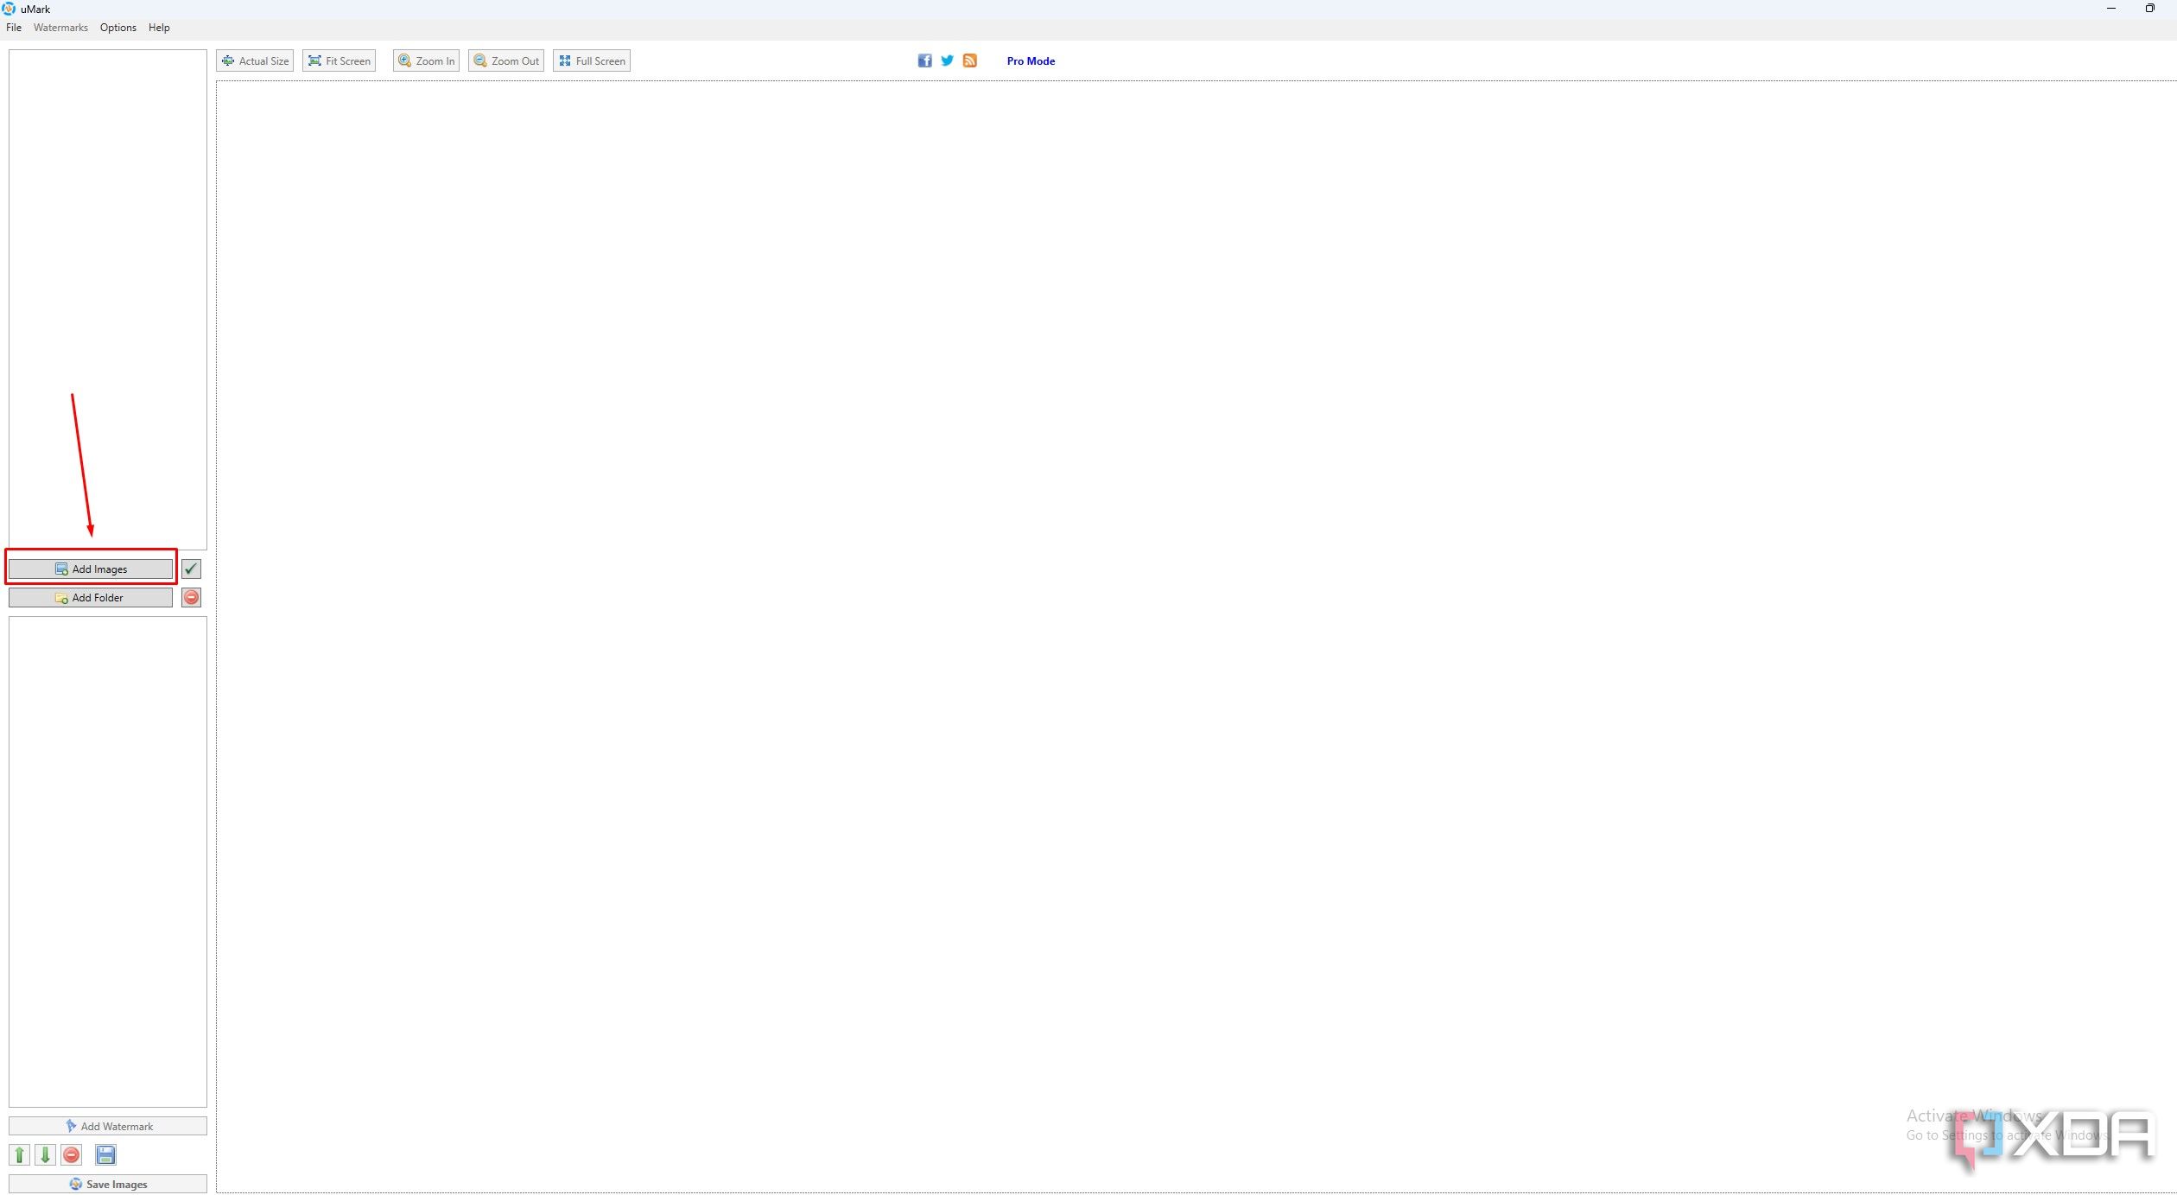Screen dimensions: 2177x1195
Task: Click the red remove icon next to Add Folder
Action: click(x=190, y=598)
